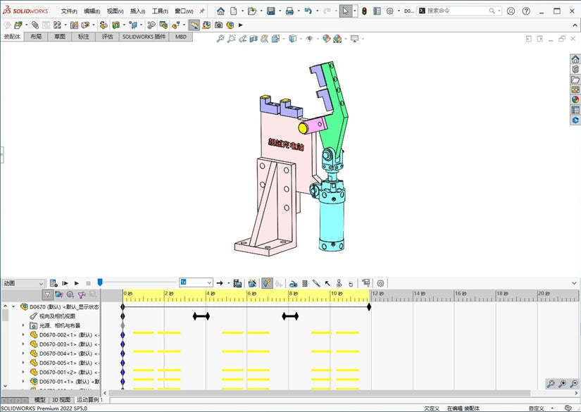Screen dimensions: 581x412
Task: Open the 文件(F) menu
Action: (69, 11)
